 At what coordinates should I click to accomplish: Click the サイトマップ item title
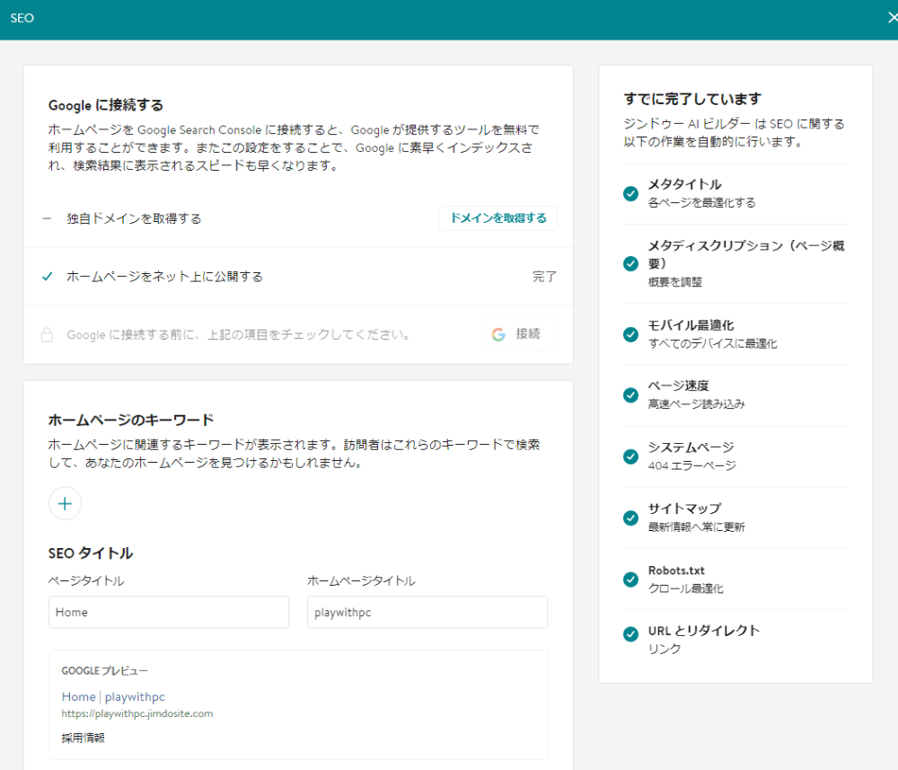point(684,509)
